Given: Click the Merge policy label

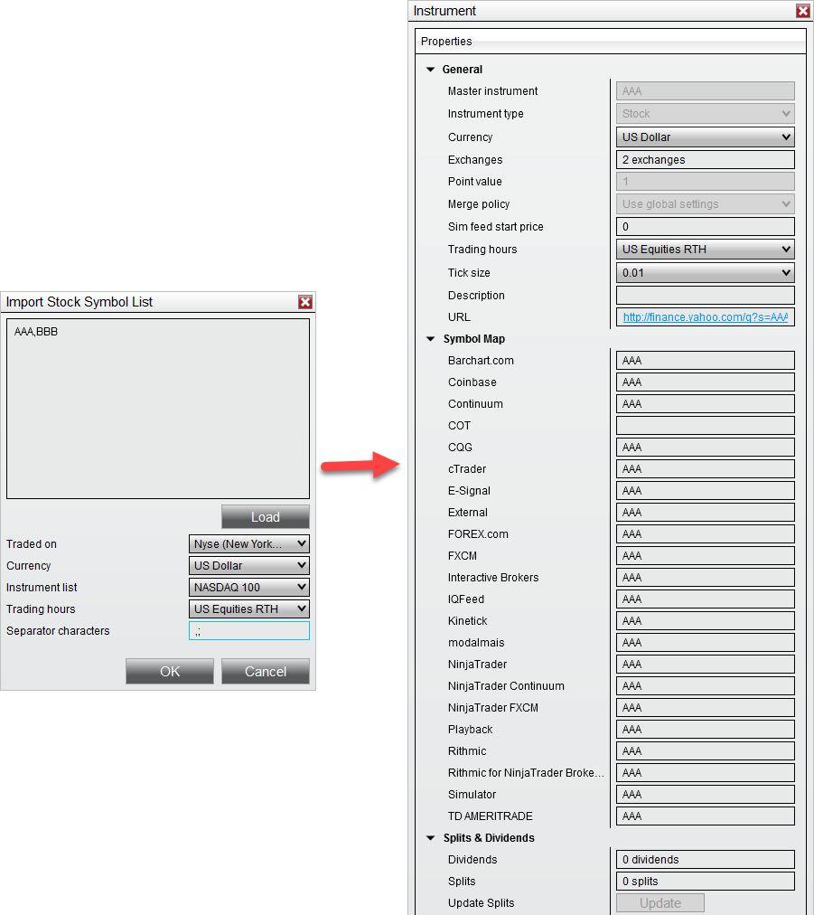Looking at the screenshot, I should (x=479, y=204).
